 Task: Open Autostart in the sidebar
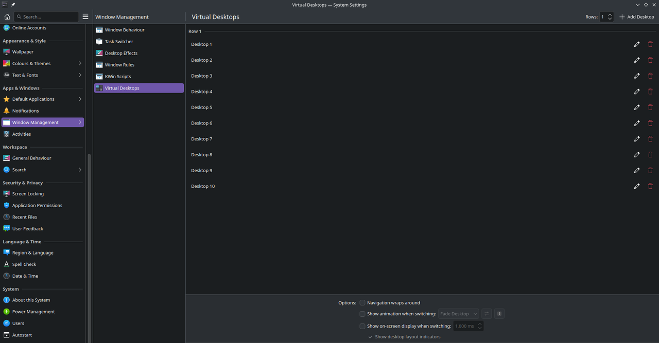[x=43, y=335]
